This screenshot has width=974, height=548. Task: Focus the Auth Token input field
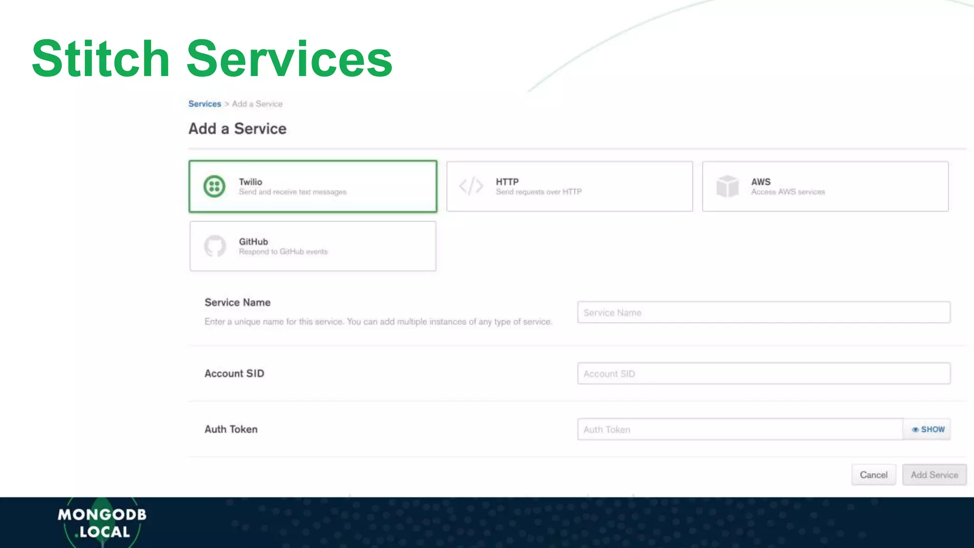point(740,430)
